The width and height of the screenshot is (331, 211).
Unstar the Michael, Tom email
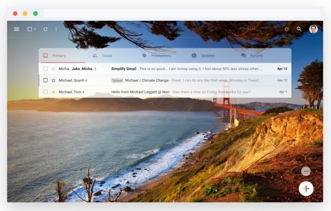pyautogui.click(x=53, y=92)
